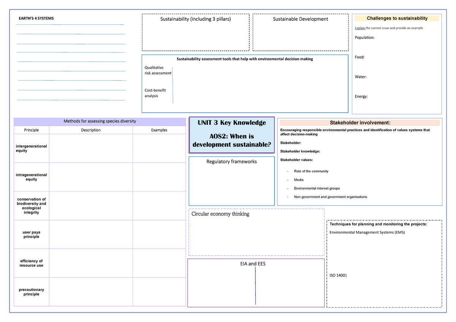Screen dimensions: 456x322
Task: Click the Description cell for intergenerational equity
Action: coord(91,148)
